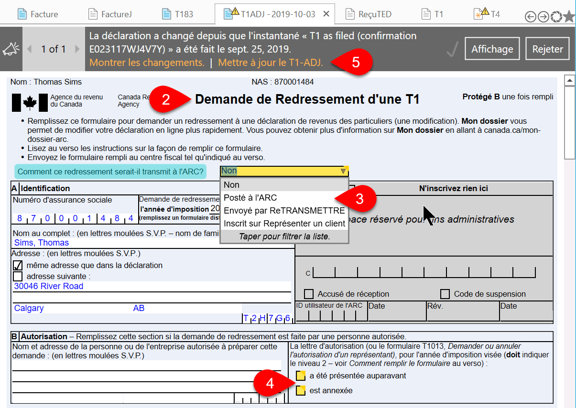
Task: Click the Rejeter button
Action: coord(547,48)
